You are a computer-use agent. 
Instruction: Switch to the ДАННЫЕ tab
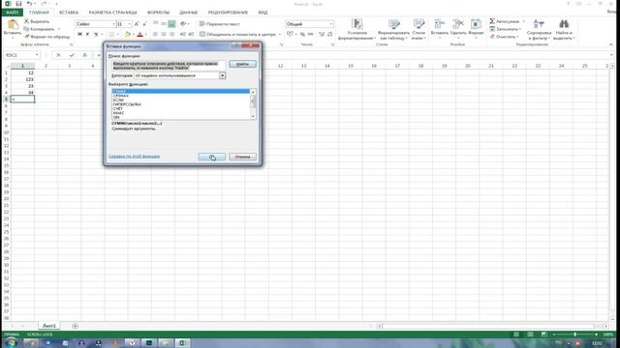pyautogui.click(x=189, y=13)
